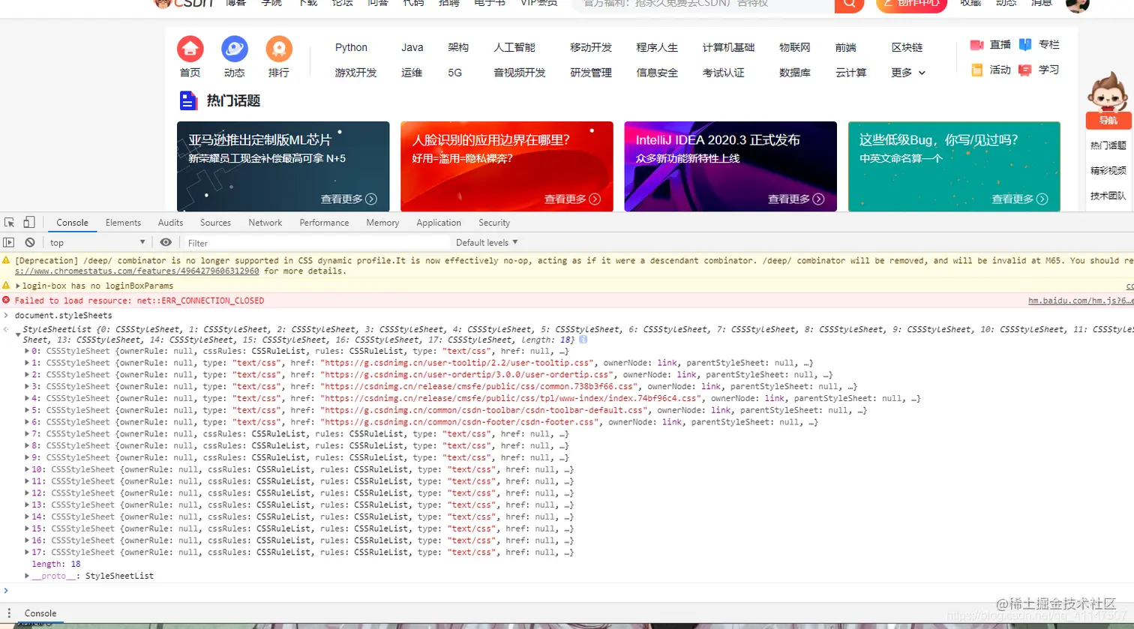Switch to the Performance tab

(x=324, y=223)
